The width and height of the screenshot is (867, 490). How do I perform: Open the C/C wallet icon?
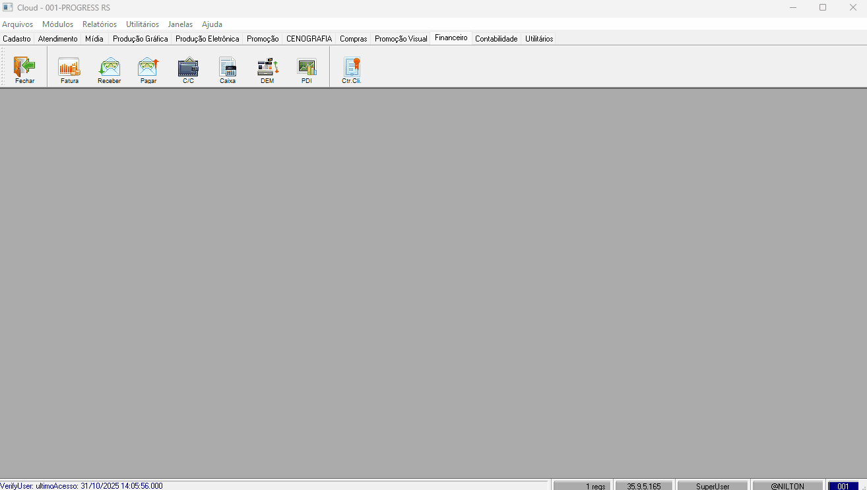tap(188, 68)
